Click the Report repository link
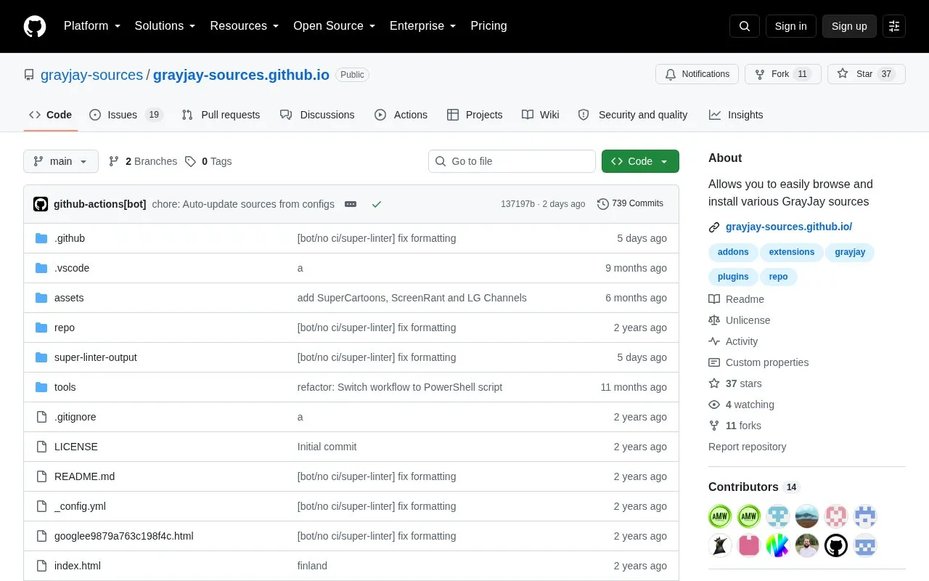 click(747, 447)
